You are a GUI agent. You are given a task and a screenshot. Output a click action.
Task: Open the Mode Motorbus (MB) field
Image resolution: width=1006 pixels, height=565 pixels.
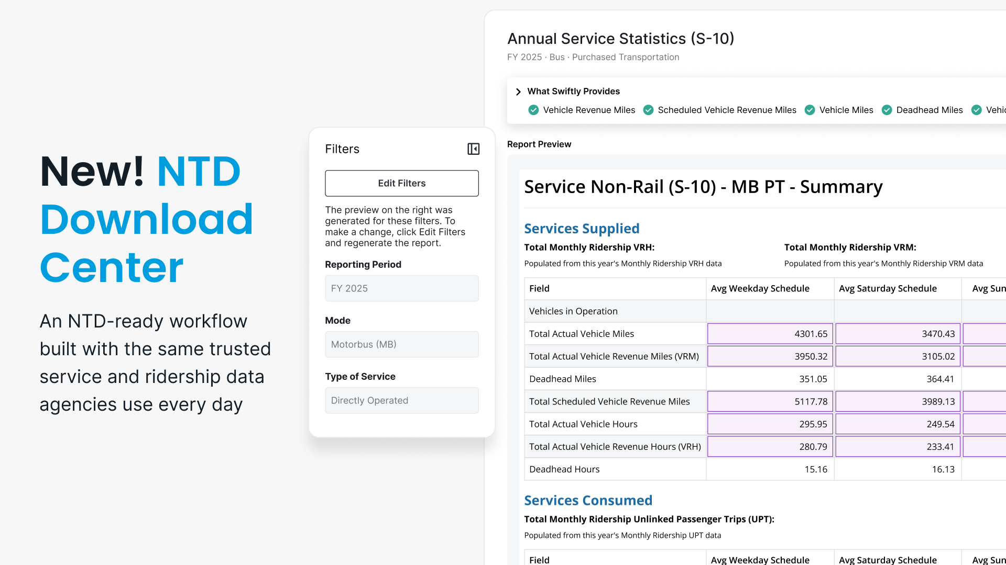click(x=402, y=344)
